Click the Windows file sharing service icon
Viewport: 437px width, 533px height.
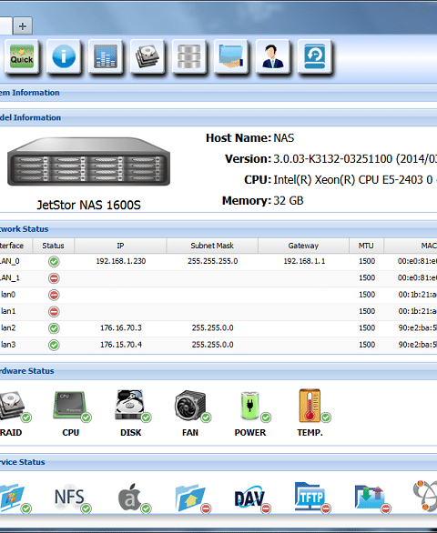(x=15, y=498)
